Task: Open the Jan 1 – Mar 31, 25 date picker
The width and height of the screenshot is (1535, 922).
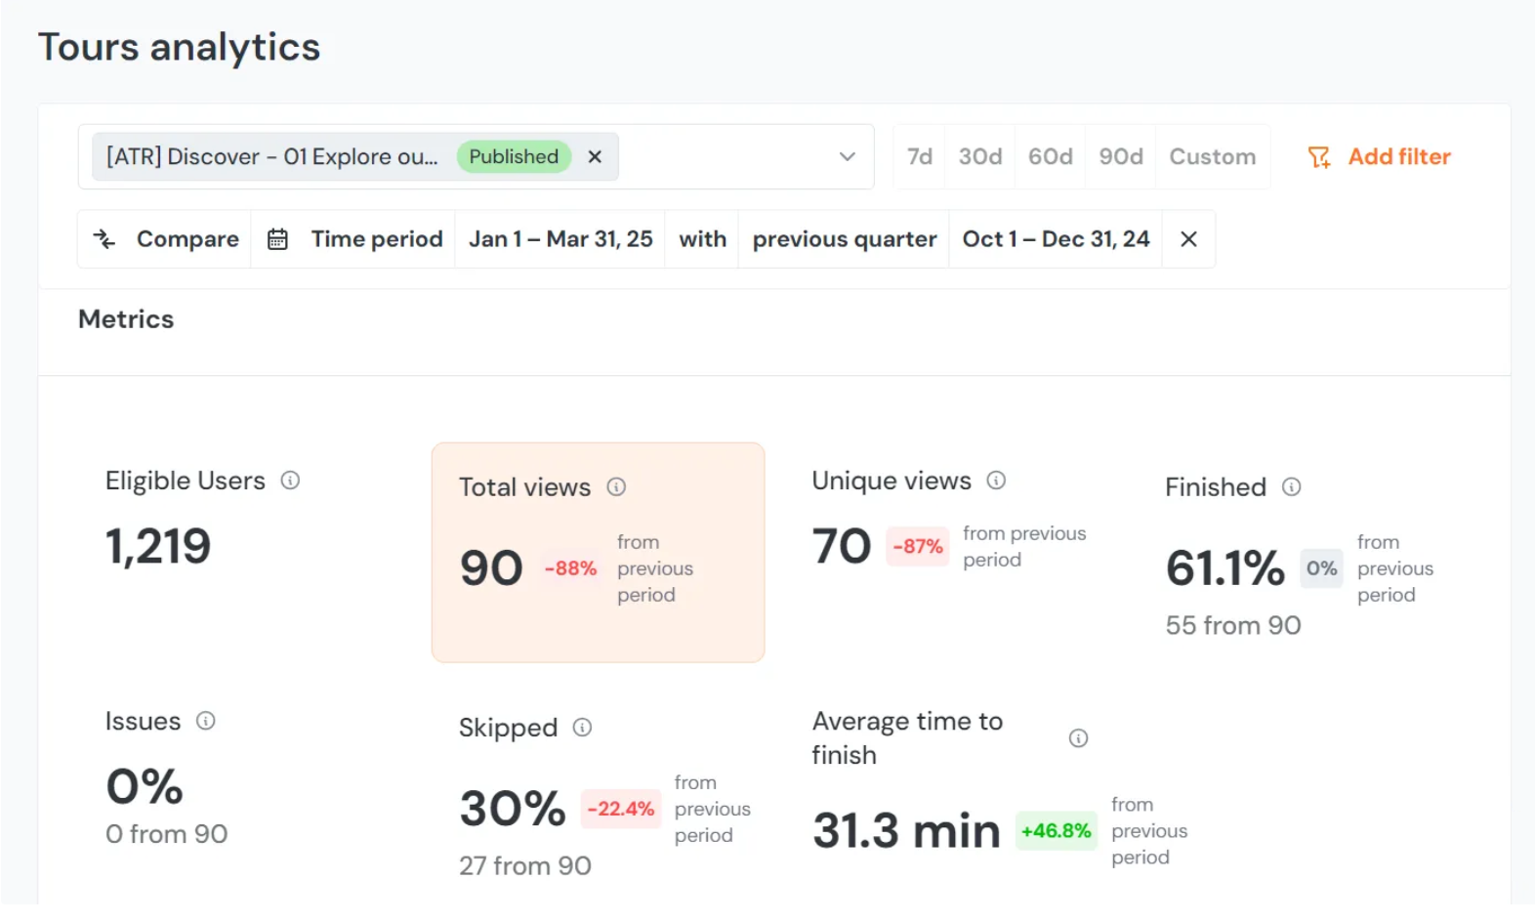Action: pyautogui.click(x=560, y=239)
